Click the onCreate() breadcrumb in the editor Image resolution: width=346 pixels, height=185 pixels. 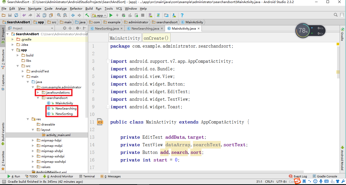(x=156, y=38)
